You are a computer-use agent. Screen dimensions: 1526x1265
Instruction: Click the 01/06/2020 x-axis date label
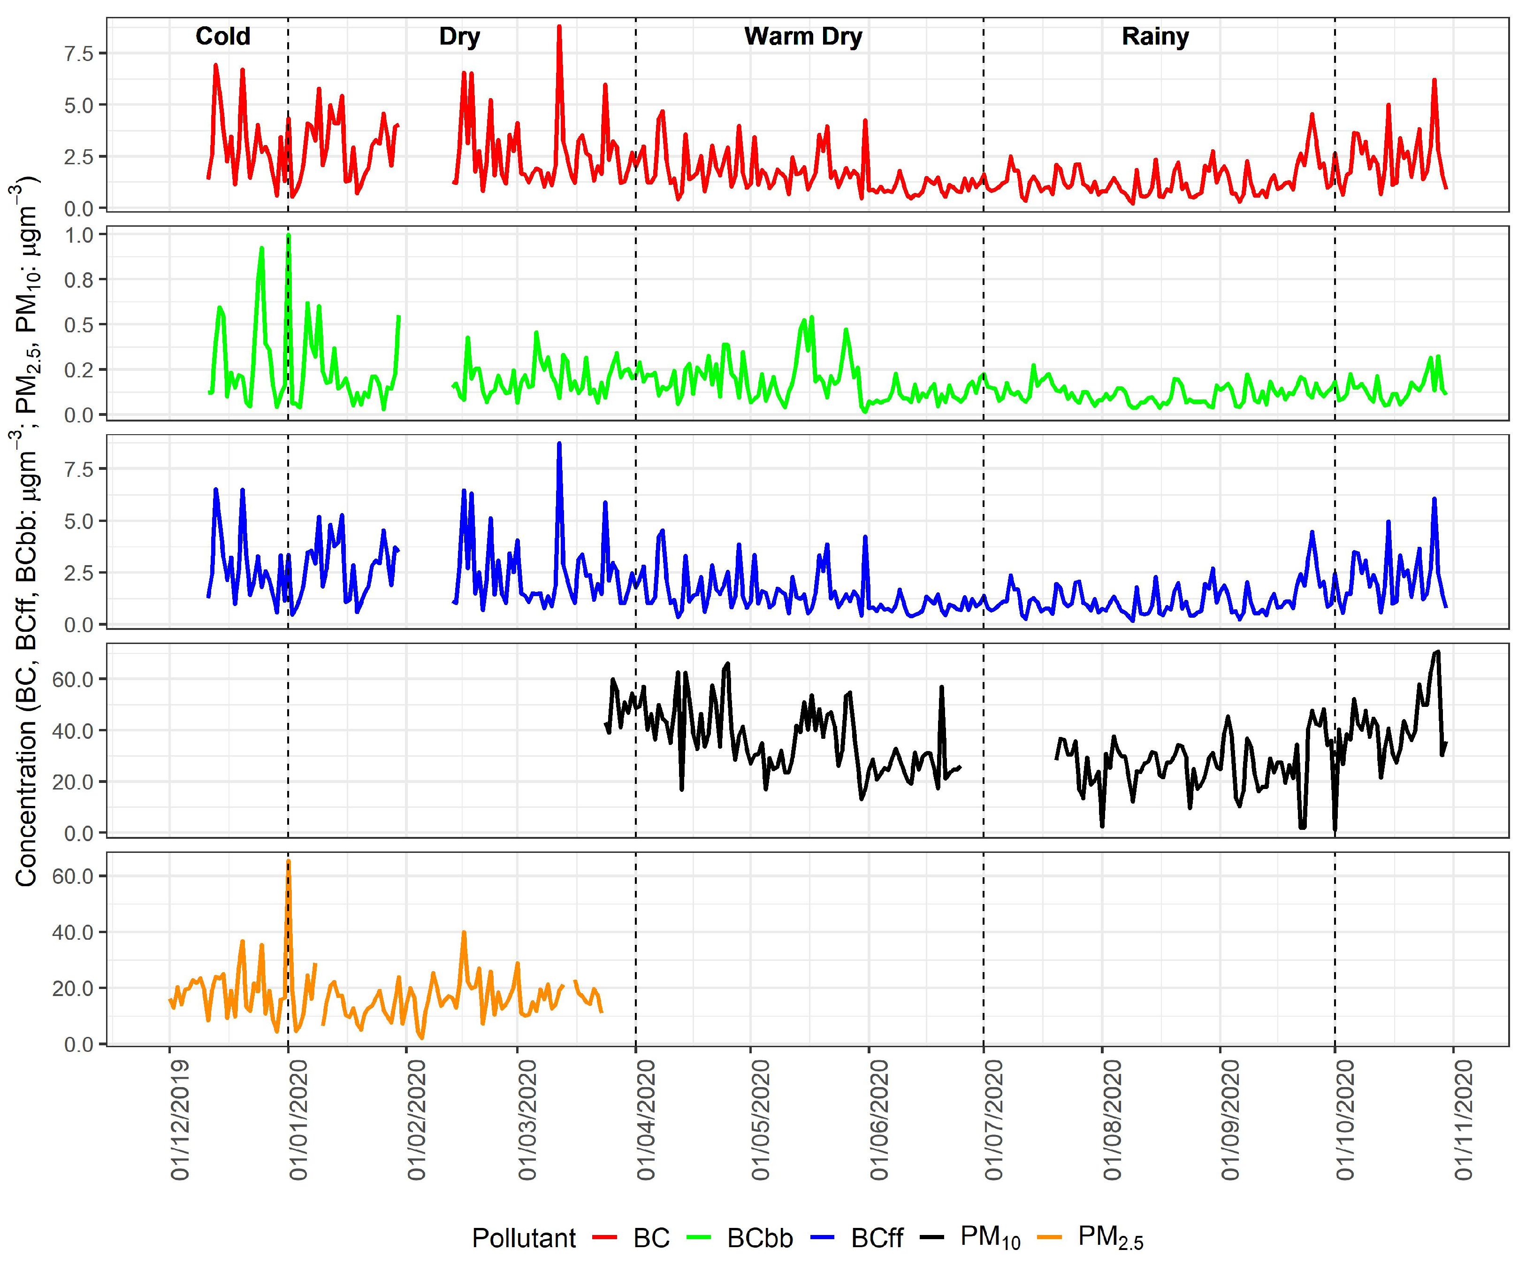pos(878,1120)
